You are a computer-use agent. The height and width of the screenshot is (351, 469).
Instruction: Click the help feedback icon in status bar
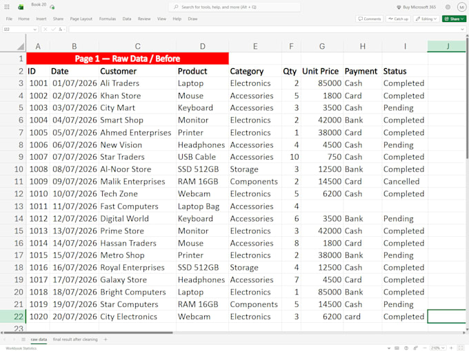tap(406, 348)
